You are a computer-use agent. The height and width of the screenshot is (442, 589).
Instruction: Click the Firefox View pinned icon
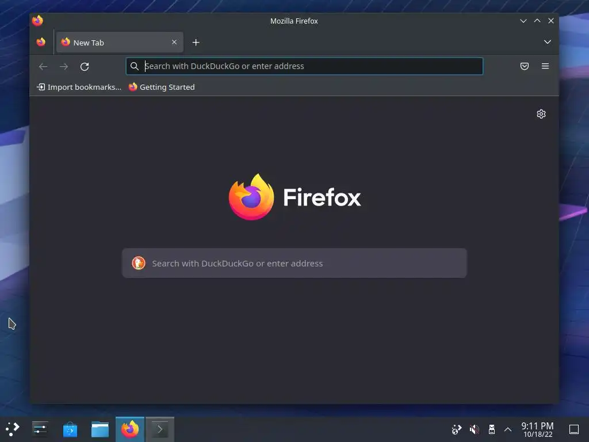pos(41,42)
